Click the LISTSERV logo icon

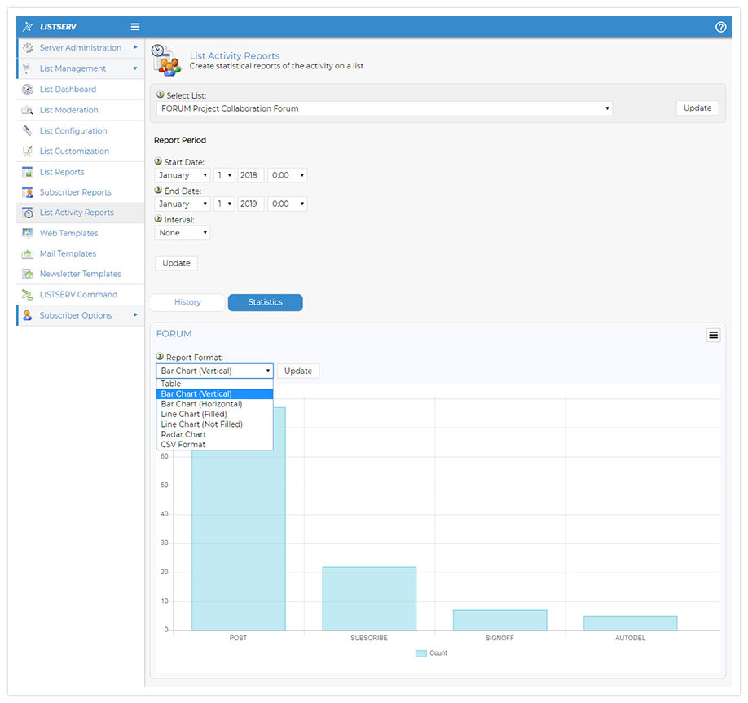click(x=28, y=27)
